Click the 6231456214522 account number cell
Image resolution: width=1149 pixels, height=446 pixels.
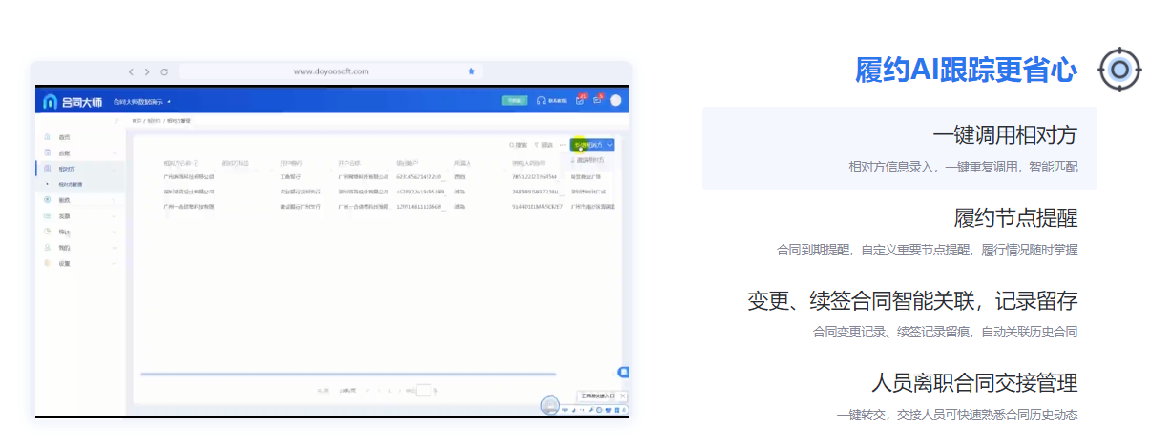[x=419, y=176]
